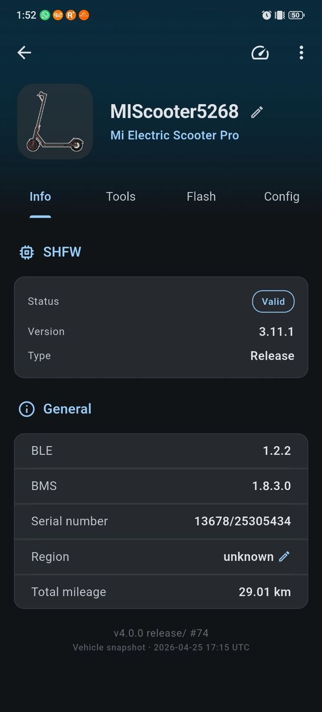Switch to the Flash tab
This screenshot has width=322, height=712.
click(201, 197)
